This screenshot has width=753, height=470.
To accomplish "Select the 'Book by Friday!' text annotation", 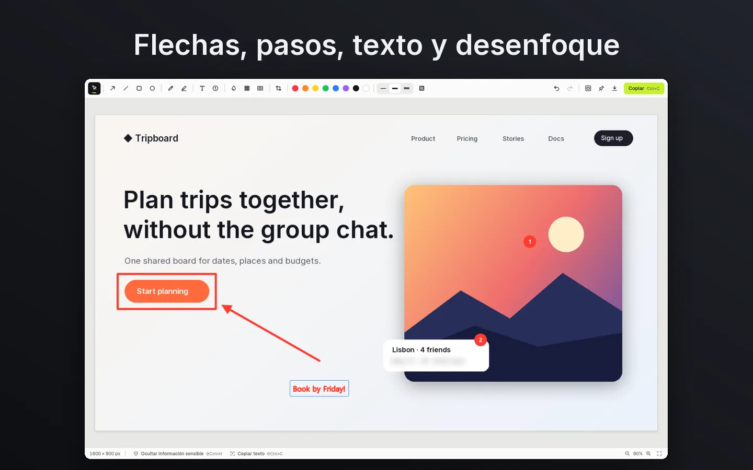I will pos(319,389).
